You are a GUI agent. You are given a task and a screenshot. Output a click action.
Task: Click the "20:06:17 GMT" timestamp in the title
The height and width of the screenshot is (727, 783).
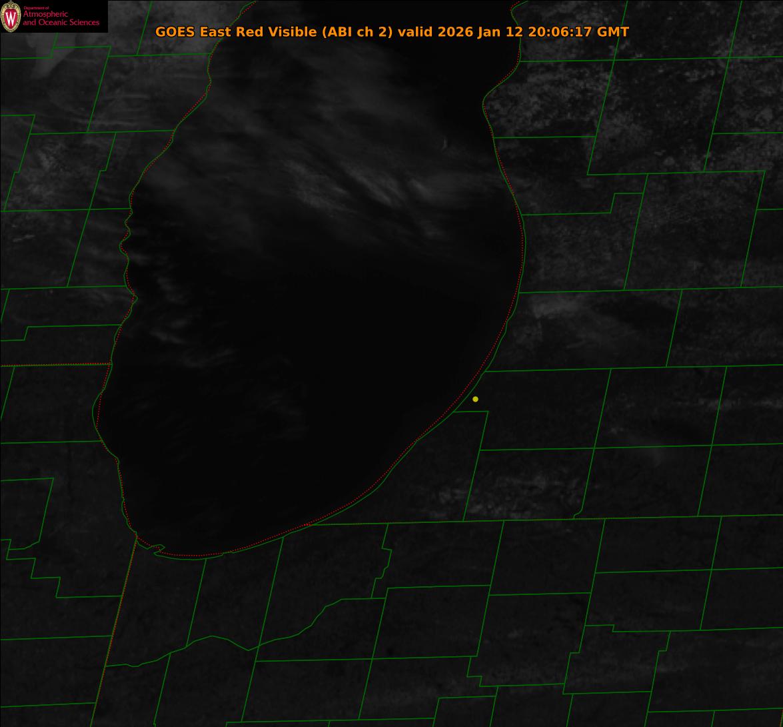[578, 32]
